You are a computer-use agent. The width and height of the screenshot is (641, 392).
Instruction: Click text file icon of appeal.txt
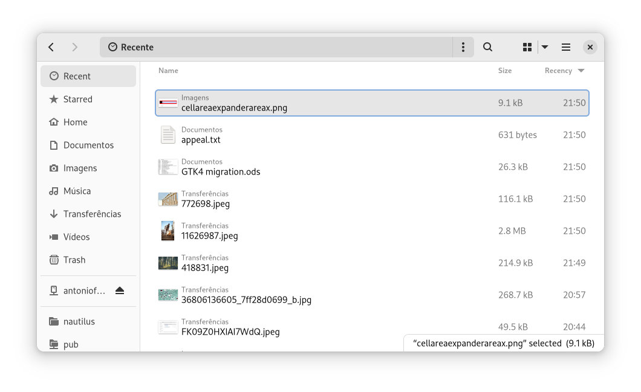point(168,135)
